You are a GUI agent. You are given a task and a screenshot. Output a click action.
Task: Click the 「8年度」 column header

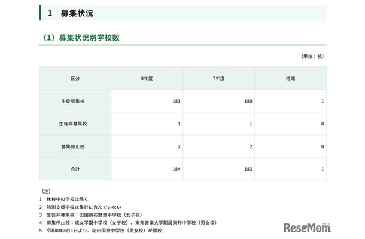pos(147,78)
